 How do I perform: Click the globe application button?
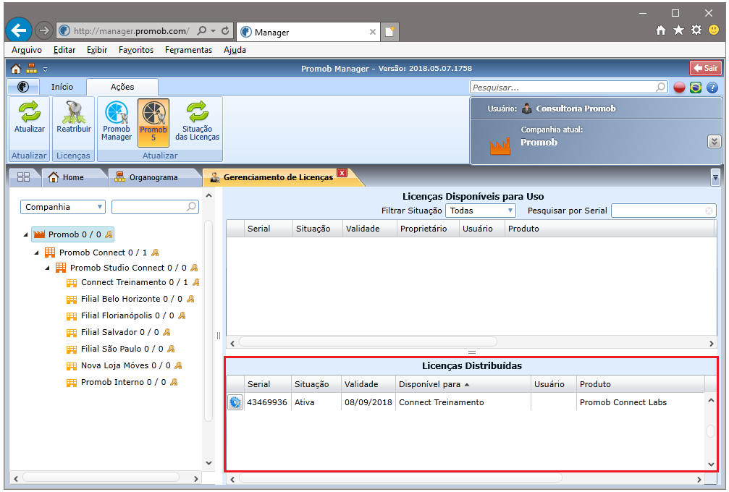tap(22, 87)
